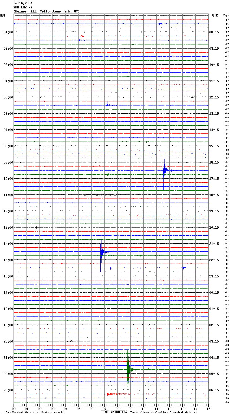Select the 23:15 UTC time label
The image size is (230, 416).
[x=214, y=276]
